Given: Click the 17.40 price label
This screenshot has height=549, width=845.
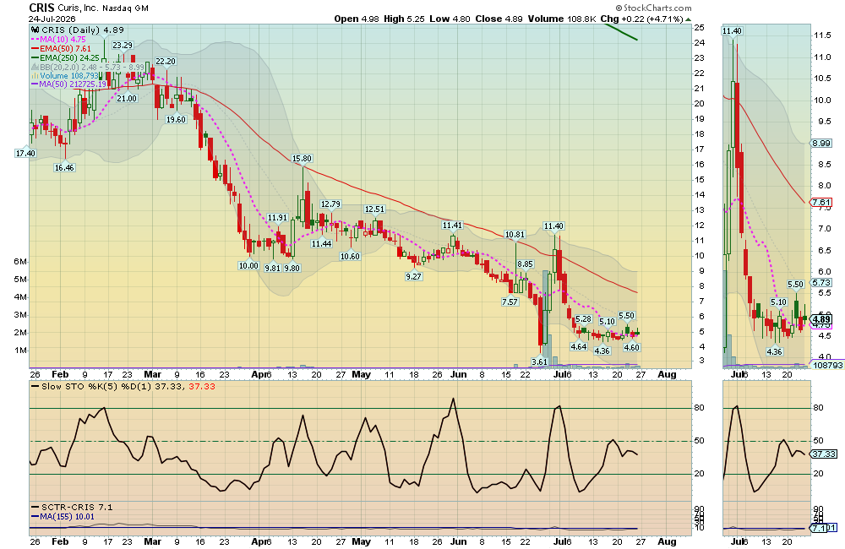Looking at the screenshot, I should tap(25, 154).
